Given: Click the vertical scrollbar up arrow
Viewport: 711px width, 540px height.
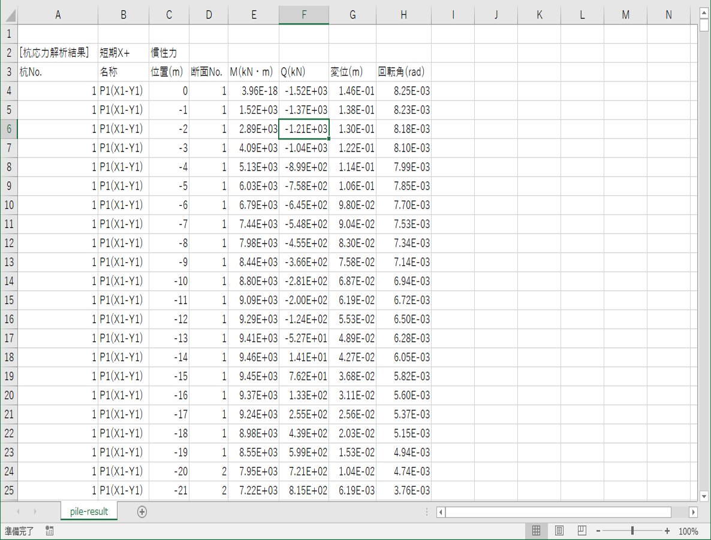Looking at the screenshot, I should (x=704, y=13).
